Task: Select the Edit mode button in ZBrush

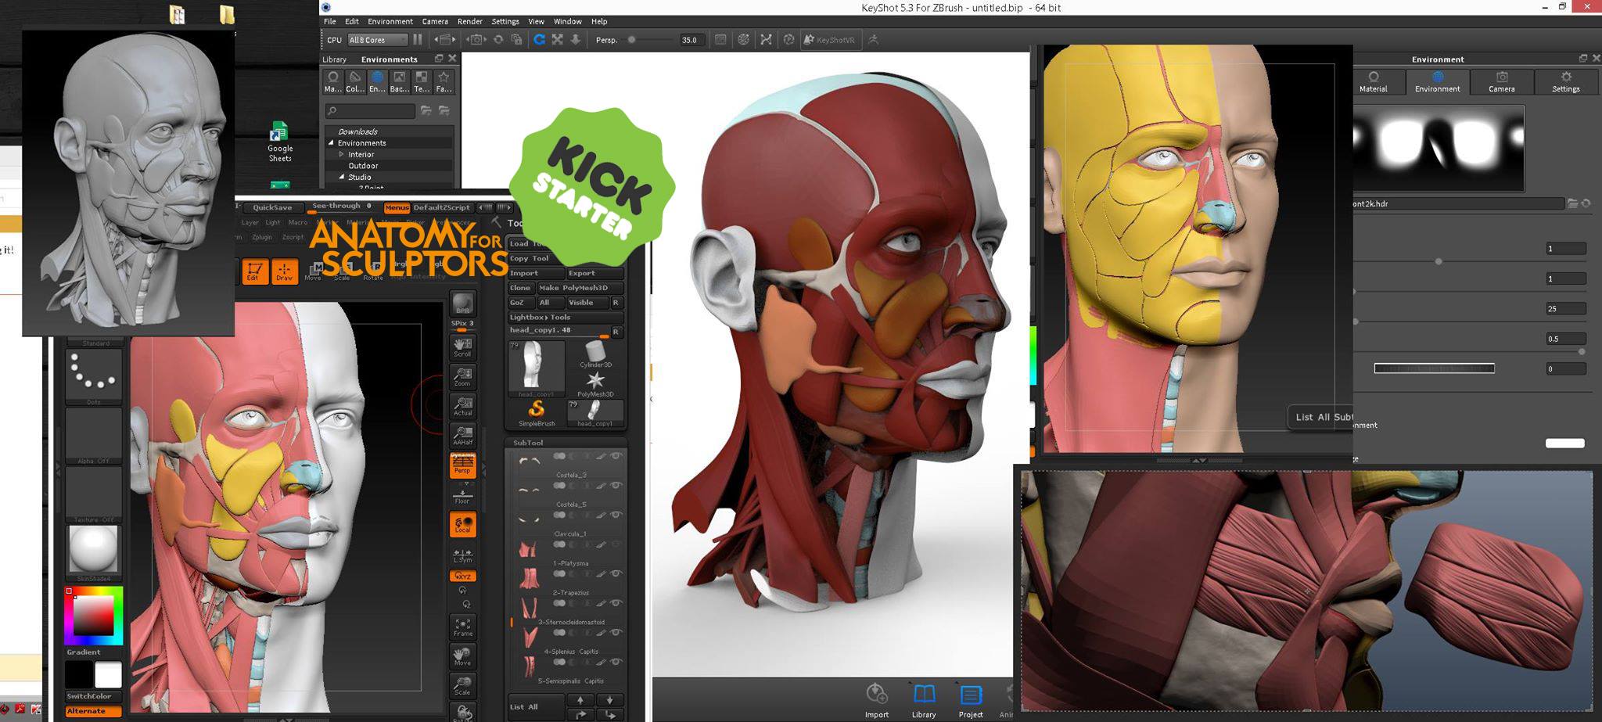Action: coord(254,271)
